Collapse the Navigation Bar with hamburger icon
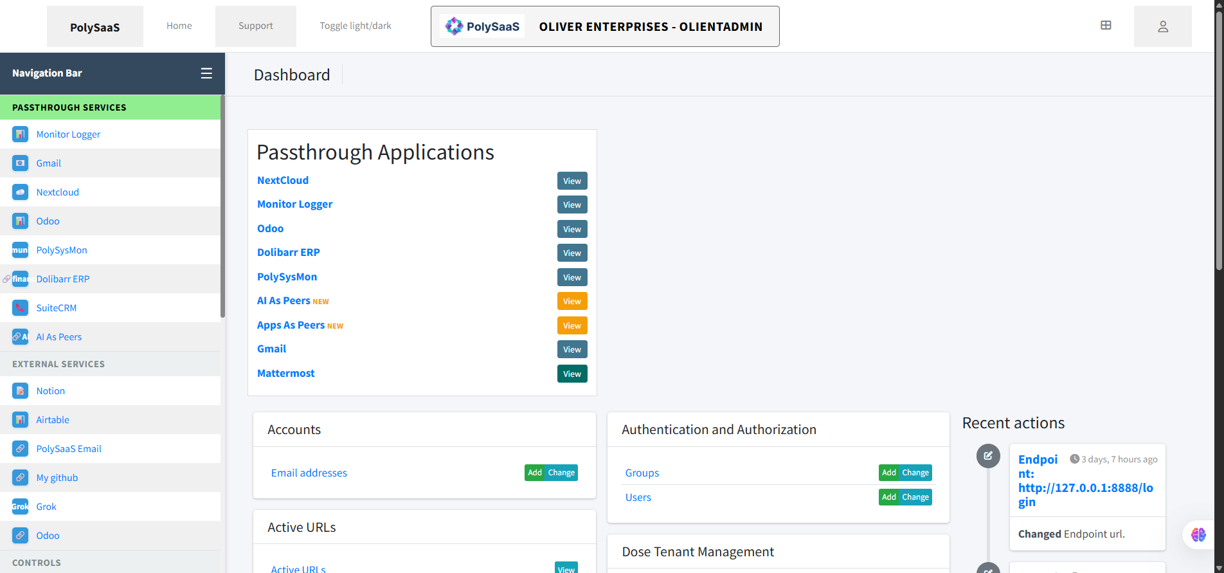 pos(206,73)
